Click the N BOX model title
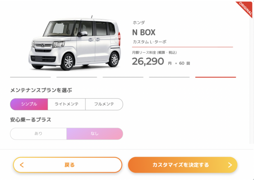The height and width of the screenshot is (180, 254). point(144,33)
